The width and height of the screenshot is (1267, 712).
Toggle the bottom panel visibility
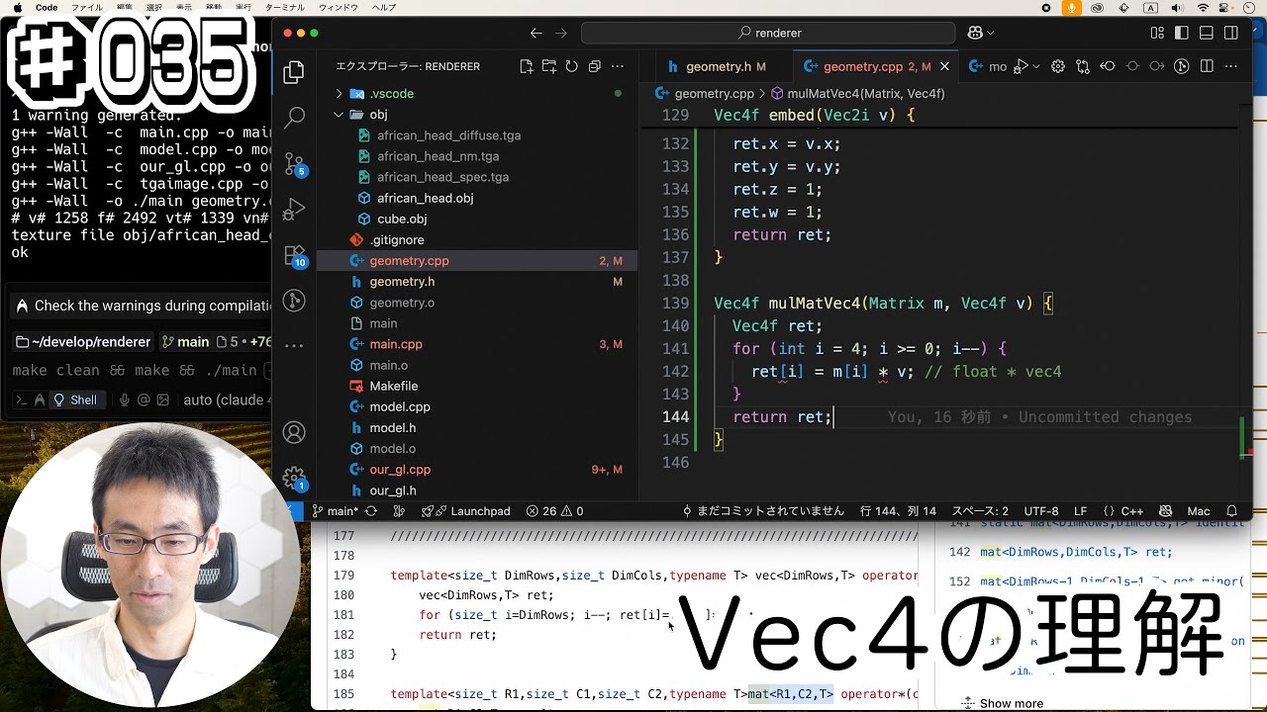pyautogui.click(x=1207, y=33)
